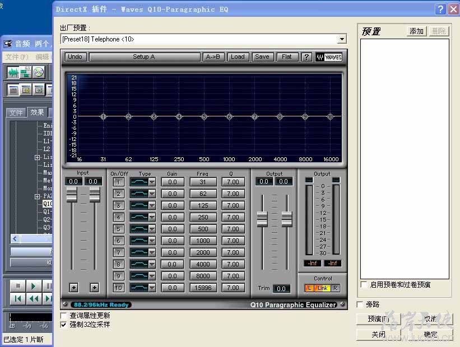Select EQ band 8 node on the graph
The image size is (460, 347).
[x=280, y=116]
